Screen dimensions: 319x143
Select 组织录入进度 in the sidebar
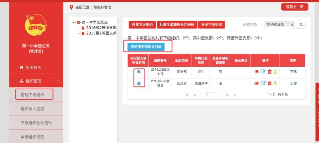[x=33, y=108]
